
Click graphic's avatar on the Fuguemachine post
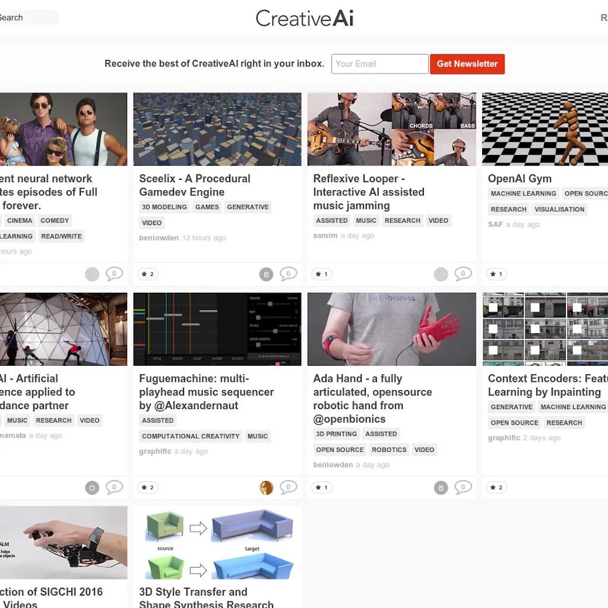266,487
